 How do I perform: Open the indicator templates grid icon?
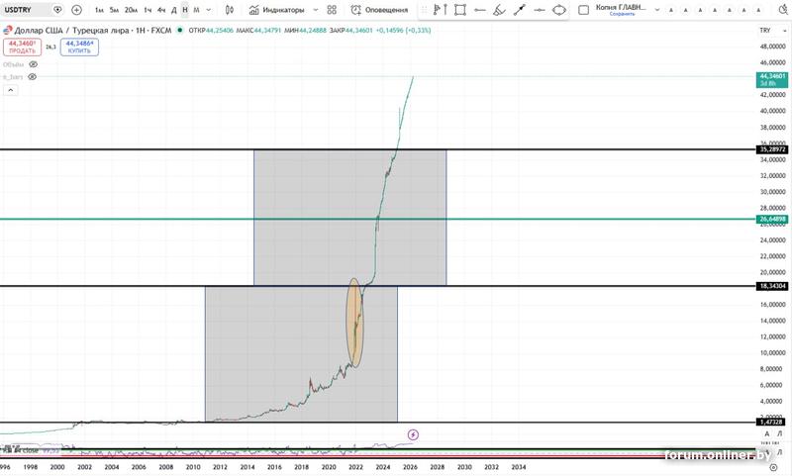tap(332, 10)
